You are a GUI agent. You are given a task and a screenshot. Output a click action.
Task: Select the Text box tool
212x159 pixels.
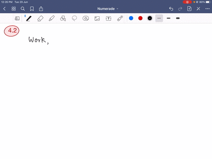tap(109, 19)
